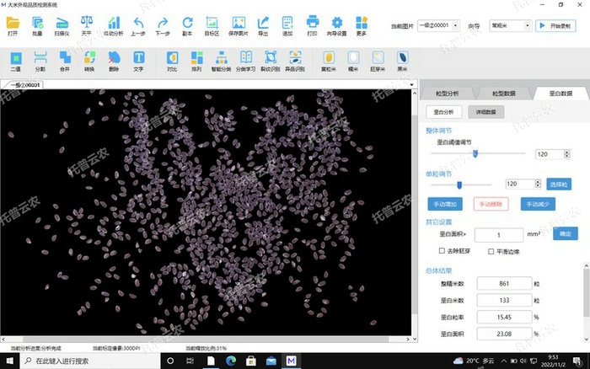Image resolution: width=590 pixels, height=369 pixels.
Task: Switch to the 粒型数据 tab
Action: point(503,94)
